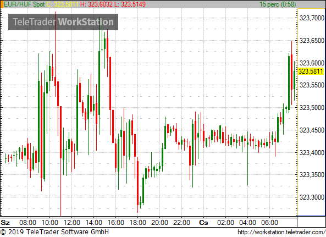Click the EUR/HUF Spot title text
326x237 pixels.
tap(24, 4)
